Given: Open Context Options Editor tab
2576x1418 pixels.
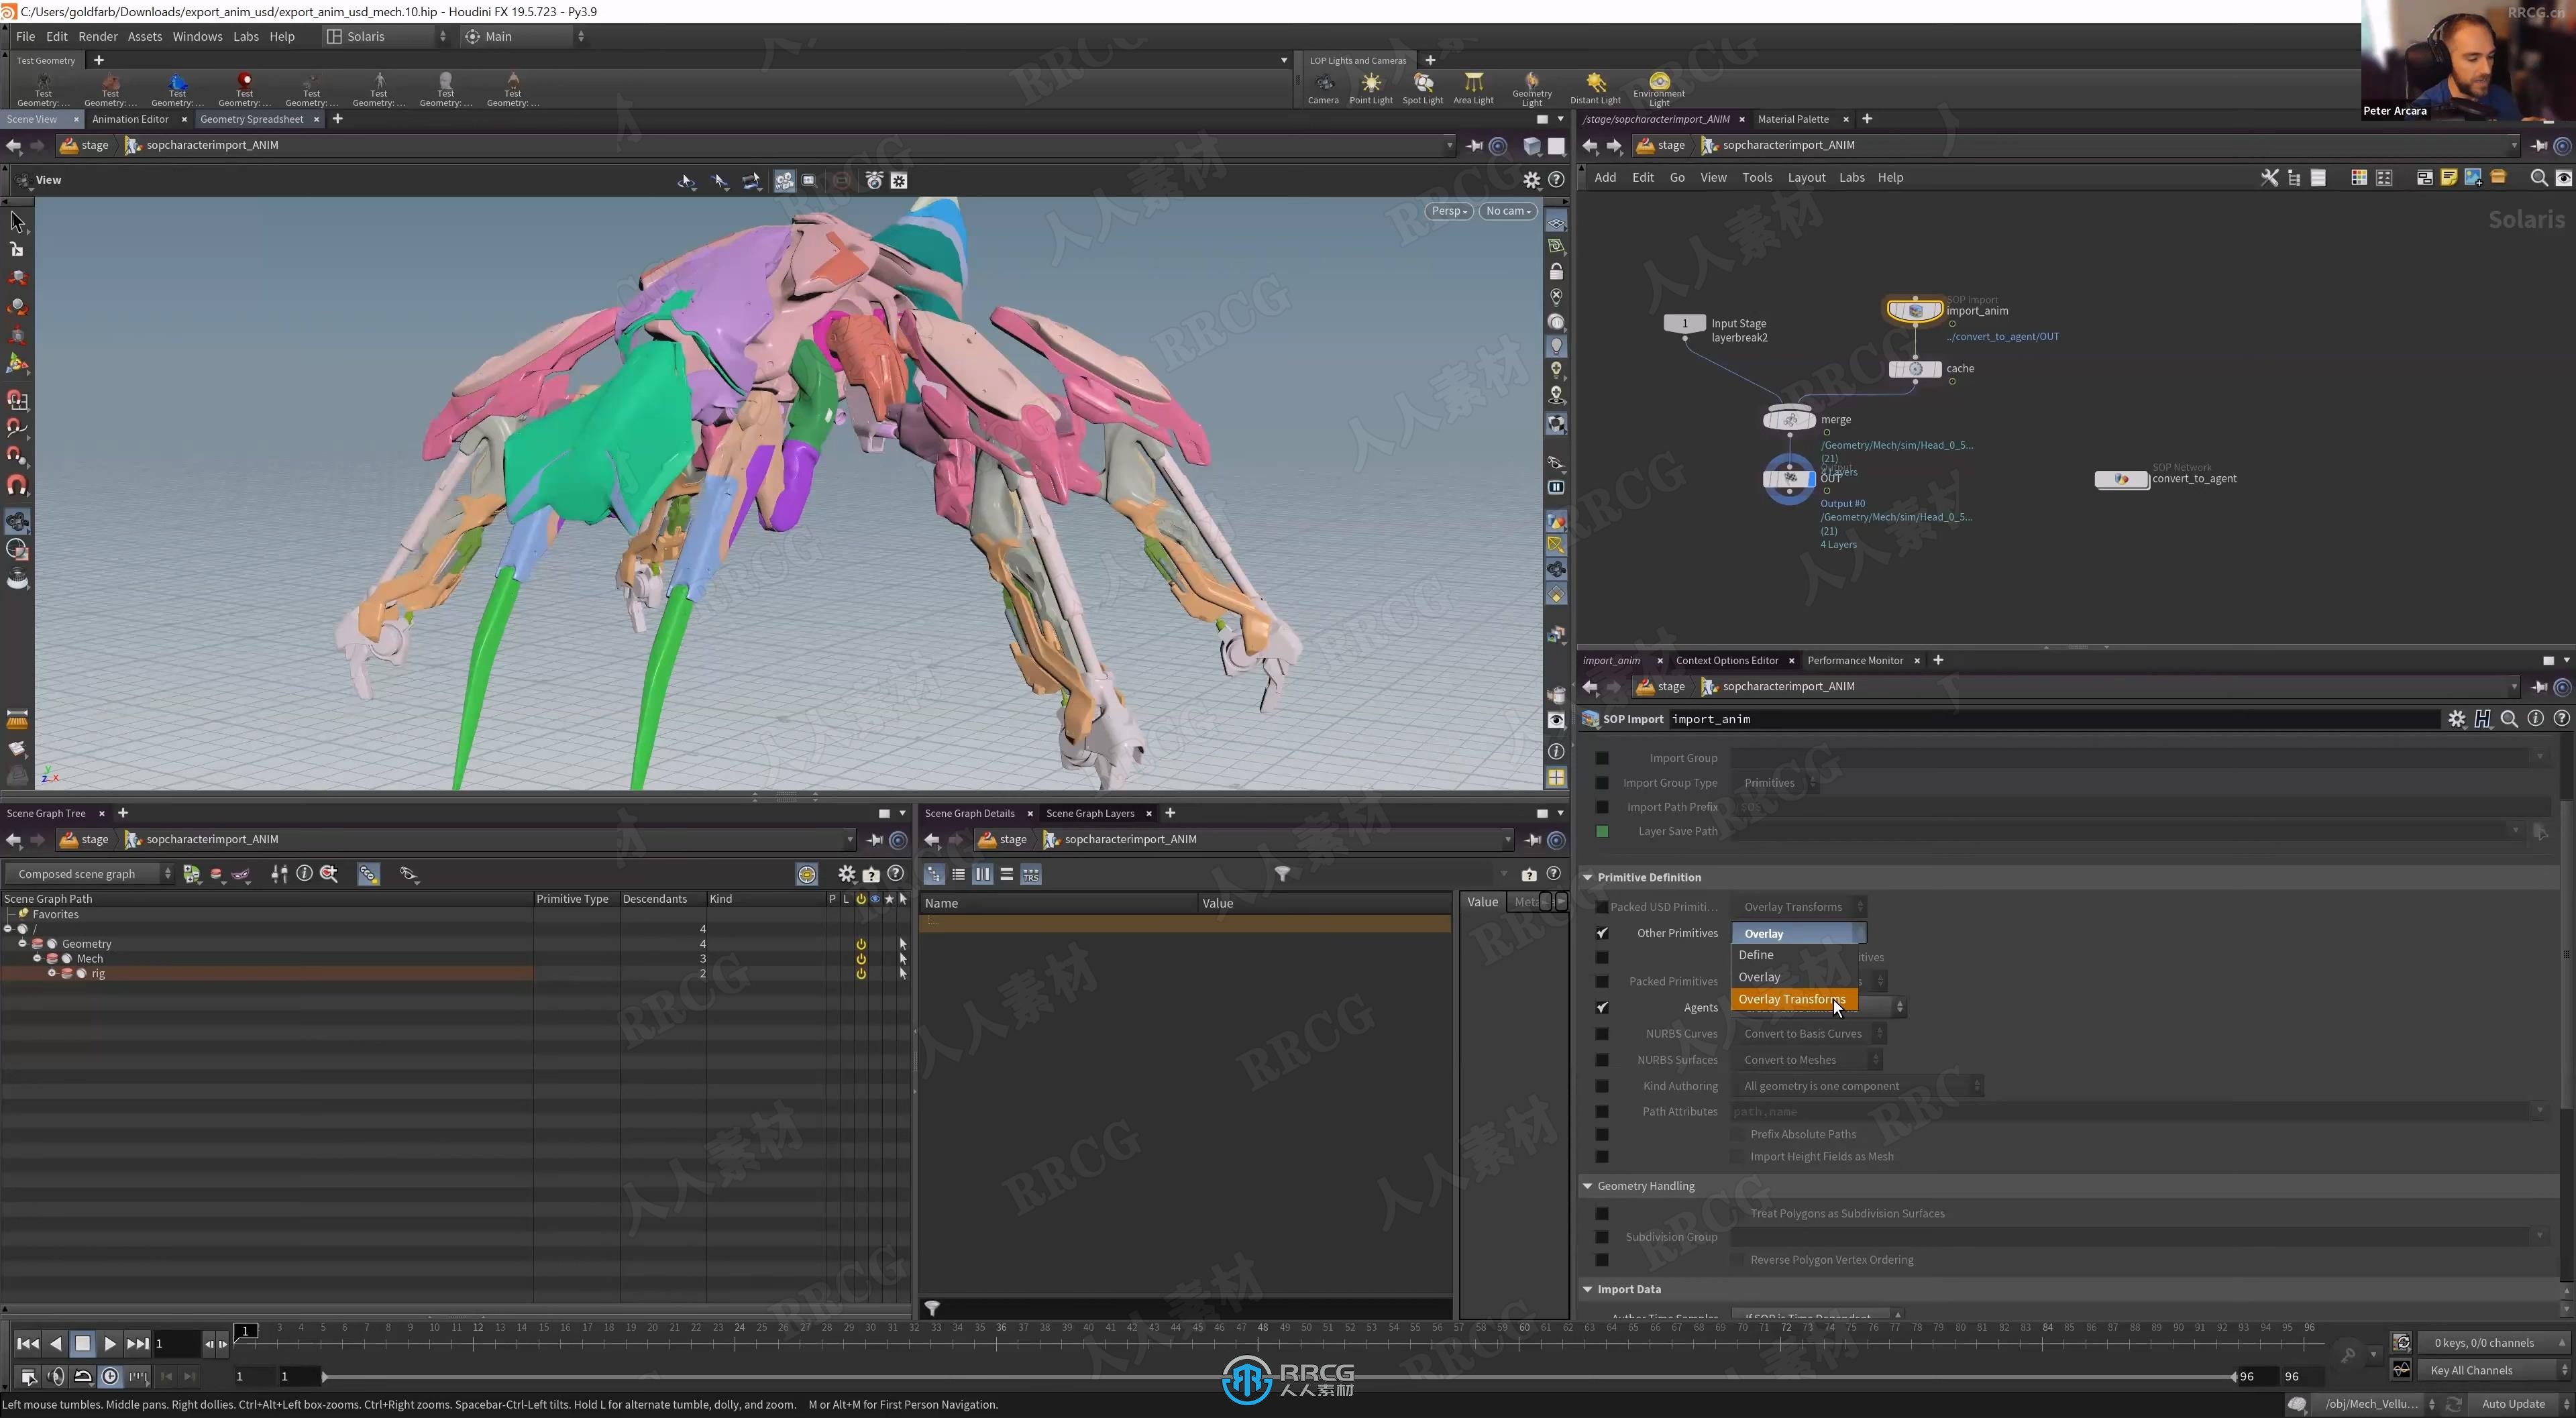Looking at the screenshot, I should [x=1727, y=661].
